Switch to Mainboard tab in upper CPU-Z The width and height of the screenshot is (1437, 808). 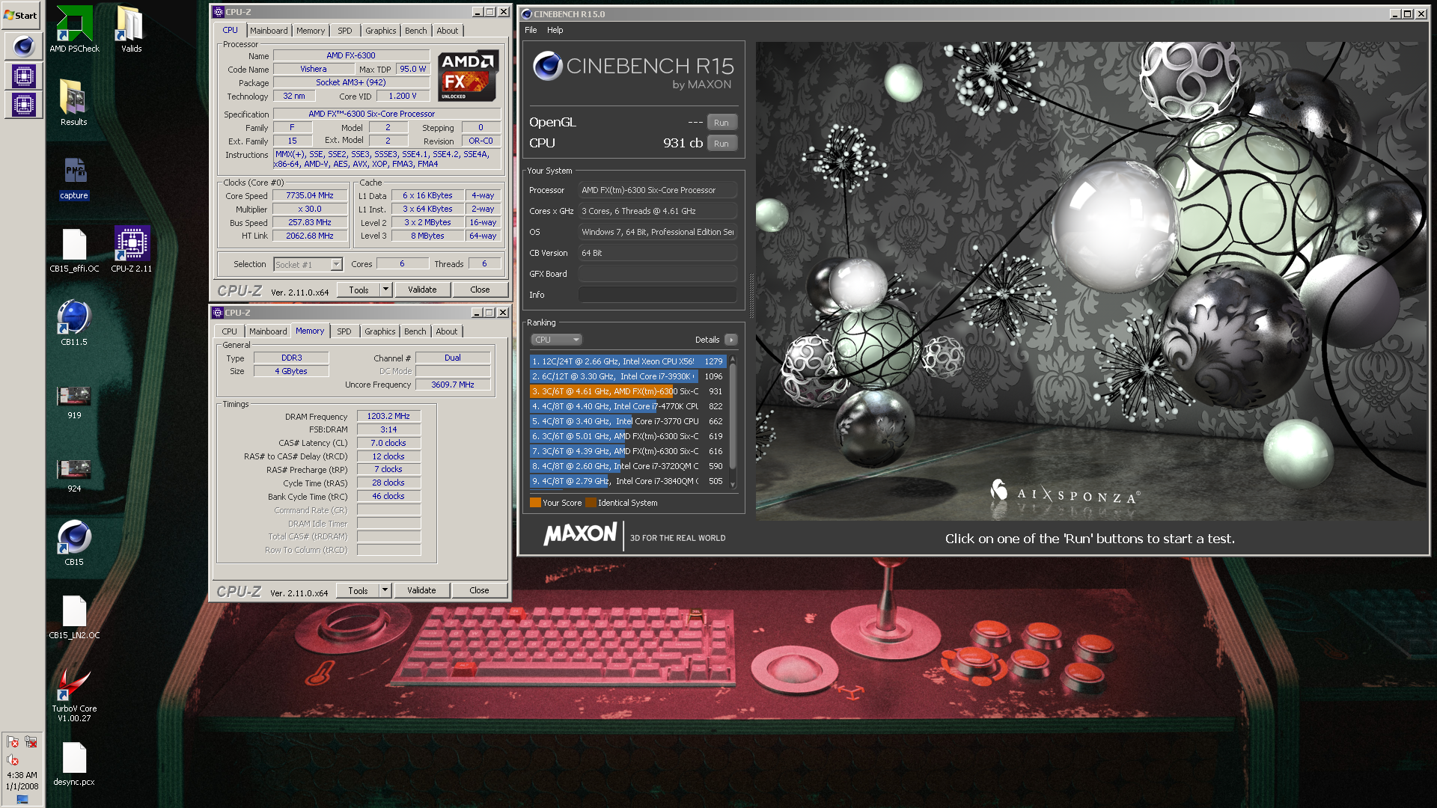click(269, 31)
